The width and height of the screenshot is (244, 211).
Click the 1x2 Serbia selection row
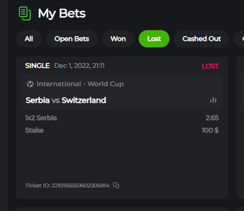[122, 118]
